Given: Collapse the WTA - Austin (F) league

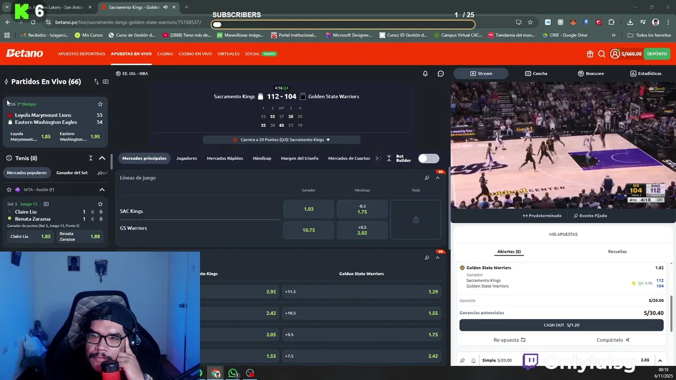Looking at the screenshot, I should coord(102,189).
